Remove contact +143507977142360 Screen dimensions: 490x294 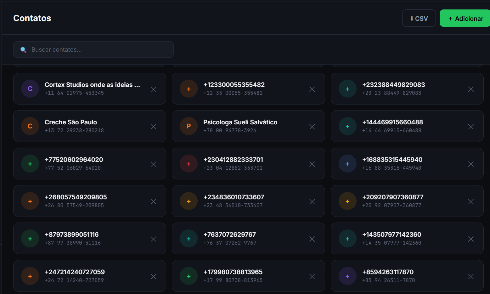pos(471,239)
